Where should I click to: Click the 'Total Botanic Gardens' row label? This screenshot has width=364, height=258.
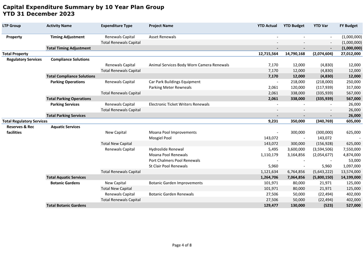tap(66, 205)
